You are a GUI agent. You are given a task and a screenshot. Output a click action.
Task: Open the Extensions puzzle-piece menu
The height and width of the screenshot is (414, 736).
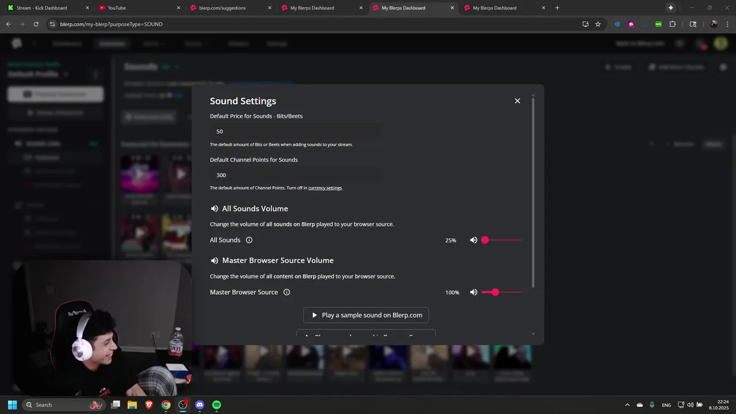(673, 24)
